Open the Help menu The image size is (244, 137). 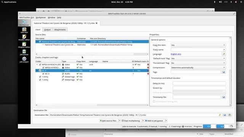click(x=59, y=18)
